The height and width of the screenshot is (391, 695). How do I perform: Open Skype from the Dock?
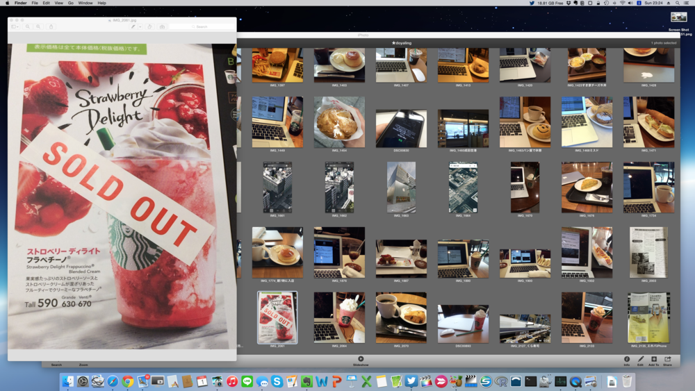click(277, 381)
